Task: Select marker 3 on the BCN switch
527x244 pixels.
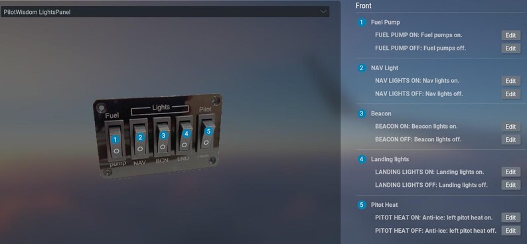Action: [x=163, y=136]
